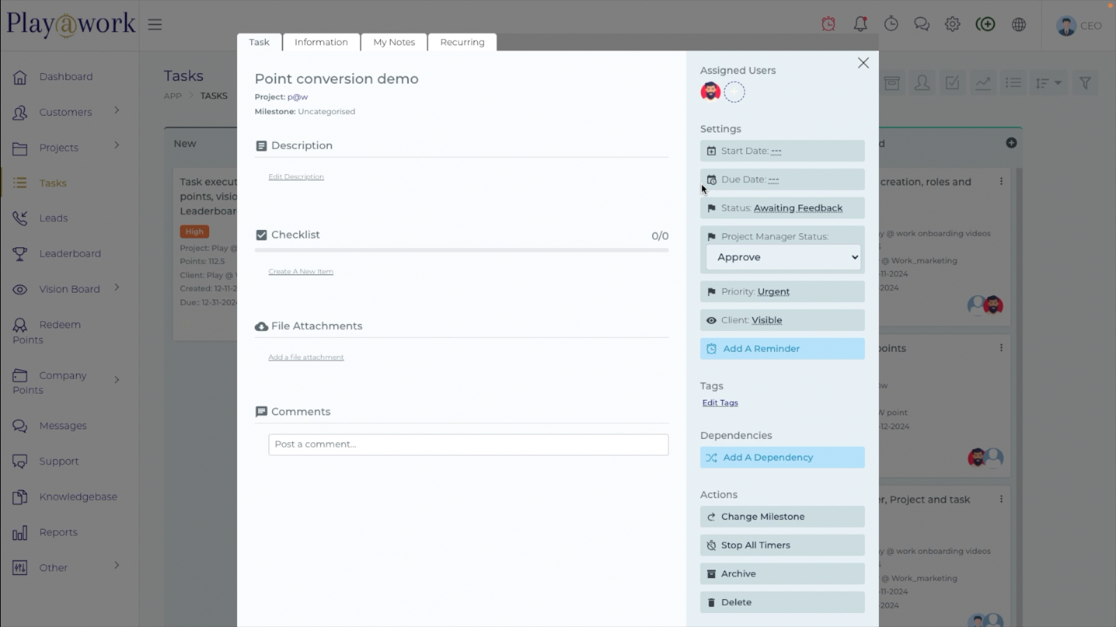Click Add A Reminder button

[x=782, y=349]
